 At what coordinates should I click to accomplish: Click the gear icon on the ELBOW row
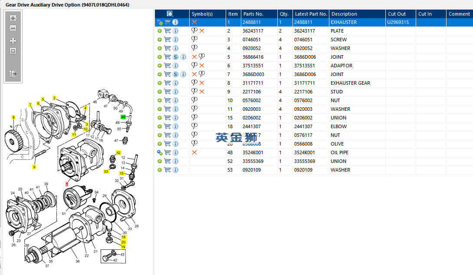click(160, 126)
